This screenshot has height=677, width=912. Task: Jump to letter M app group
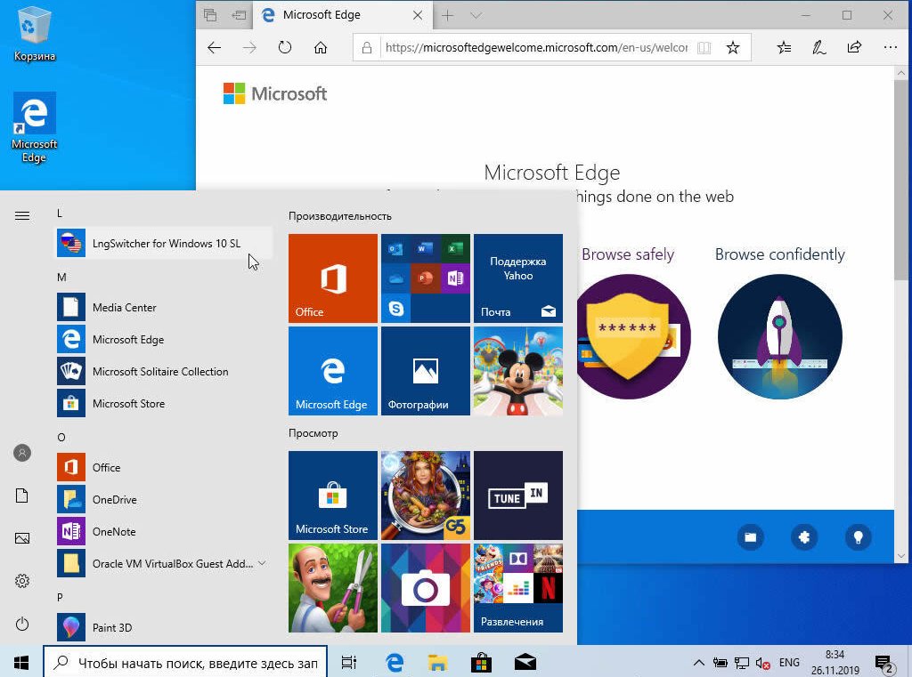tap(61, 278)
